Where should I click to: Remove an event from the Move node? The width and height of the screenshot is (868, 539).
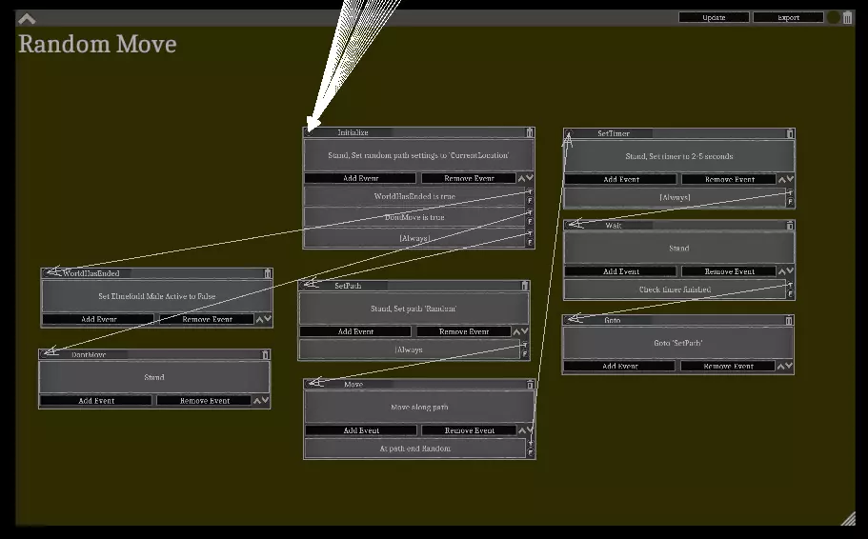pos(470,430)
